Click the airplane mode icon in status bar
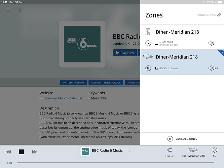 [205, 2]
